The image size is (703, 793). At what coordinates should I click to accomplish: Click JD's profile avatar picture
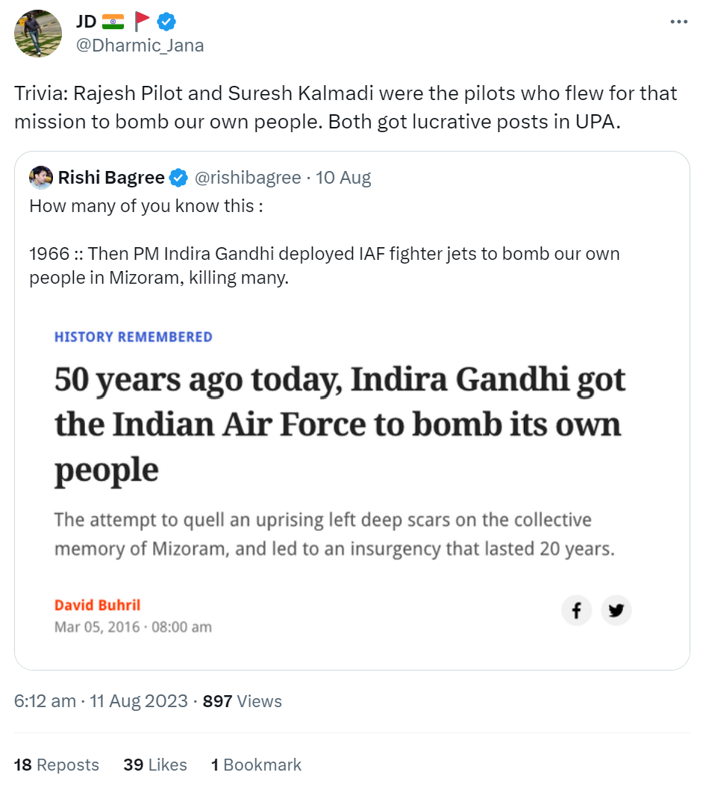39,34
